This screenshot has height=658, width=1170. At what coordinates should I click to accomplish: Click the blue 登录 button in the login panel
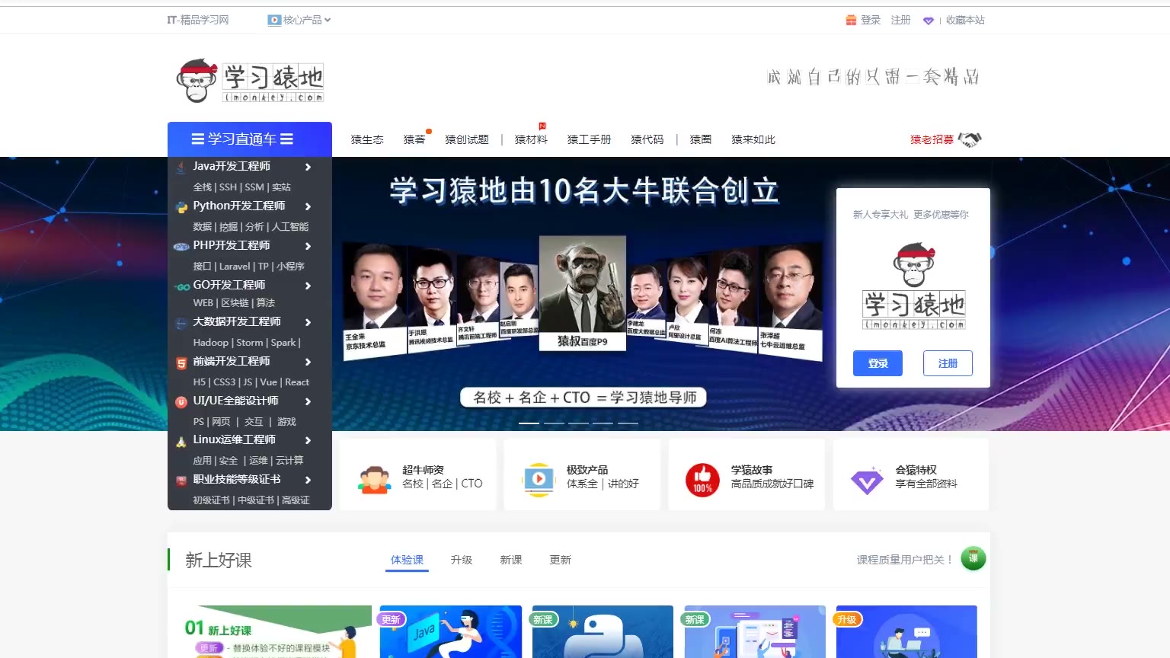tap(877, 363)
